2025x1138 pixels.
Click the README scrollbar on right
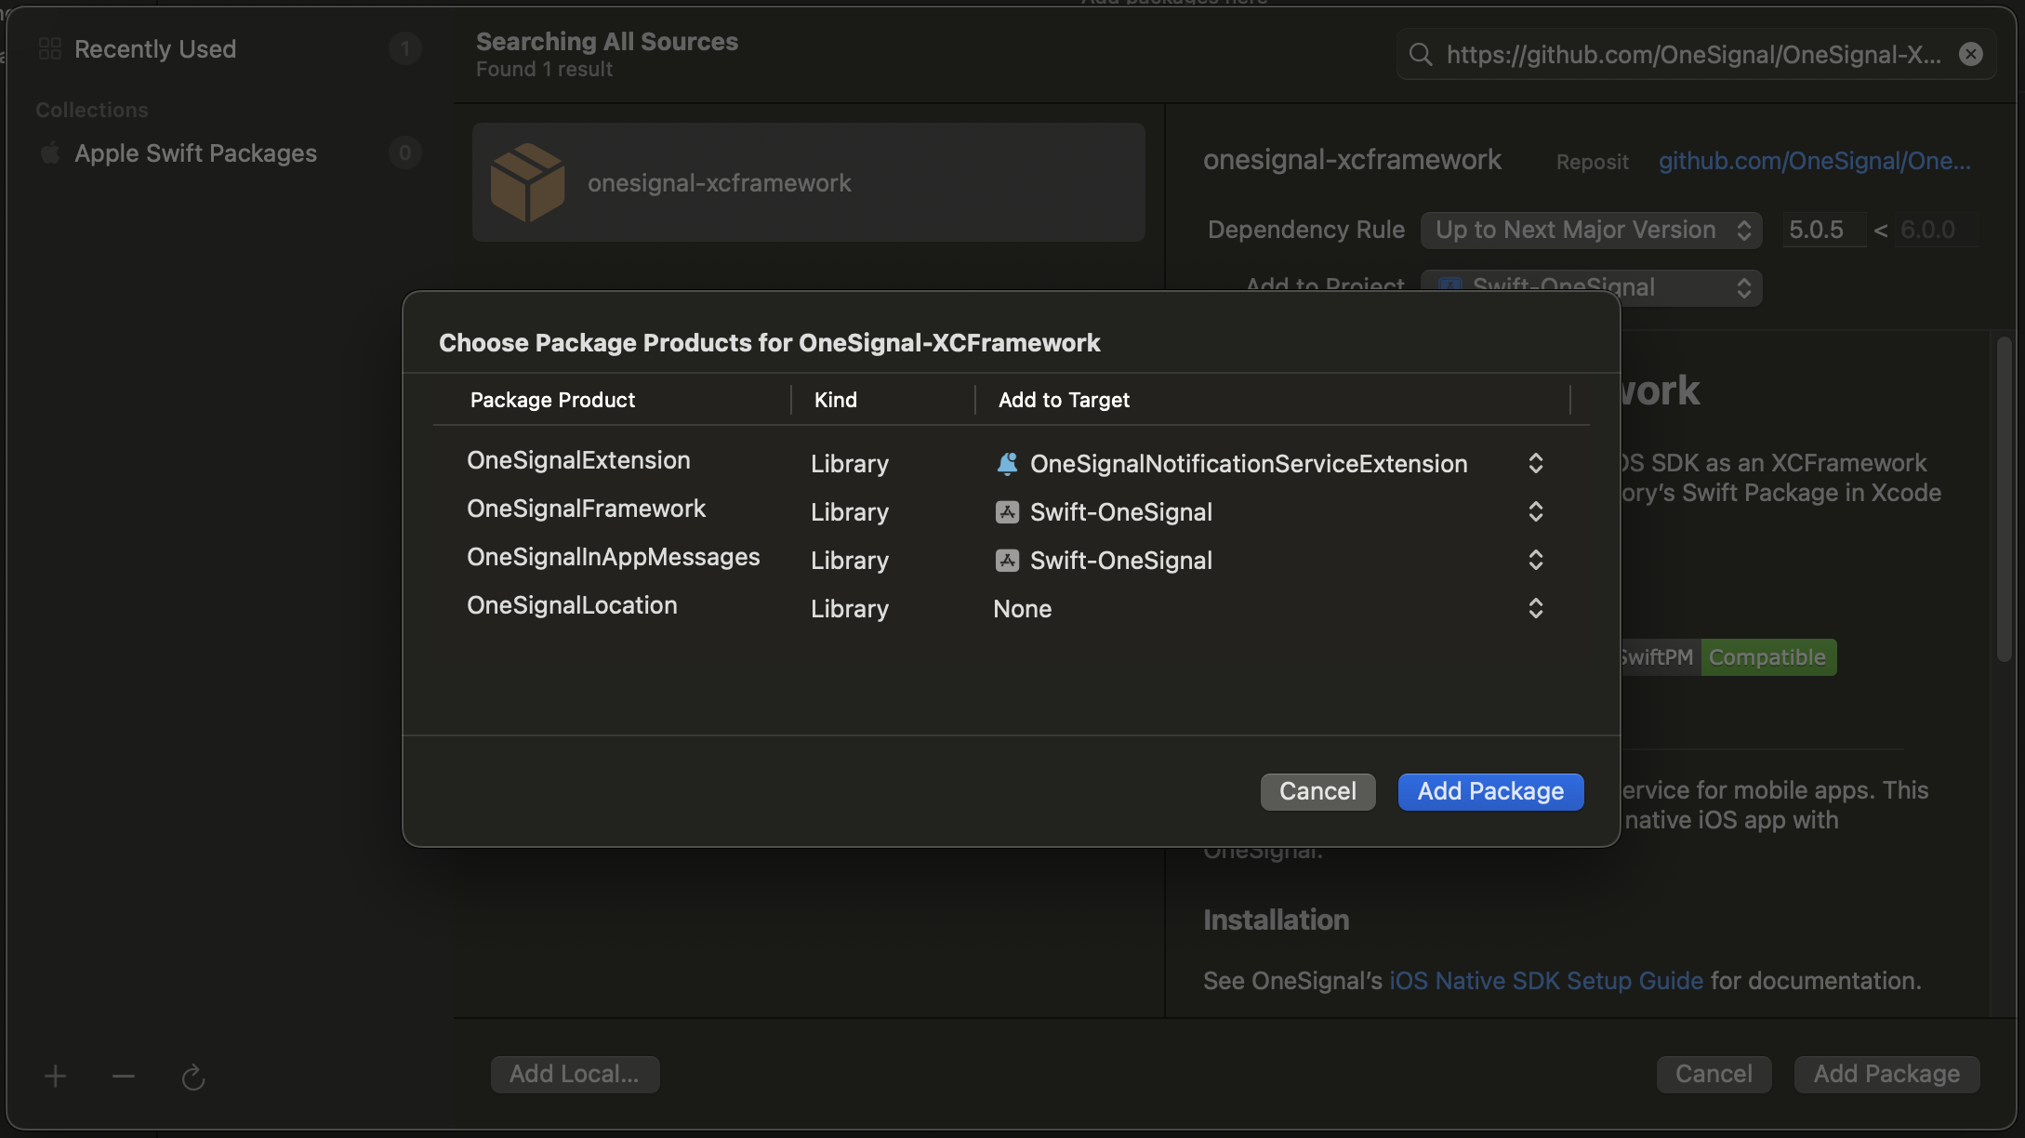[x=2004, y=499]
